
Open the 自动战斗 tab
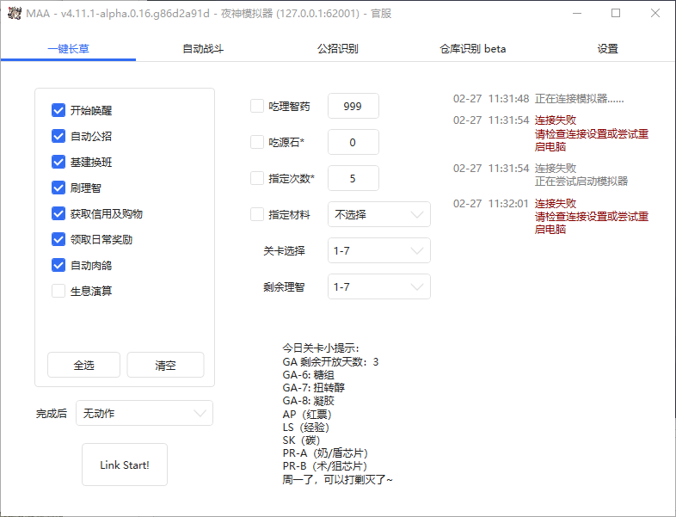(x=203, y=49)
